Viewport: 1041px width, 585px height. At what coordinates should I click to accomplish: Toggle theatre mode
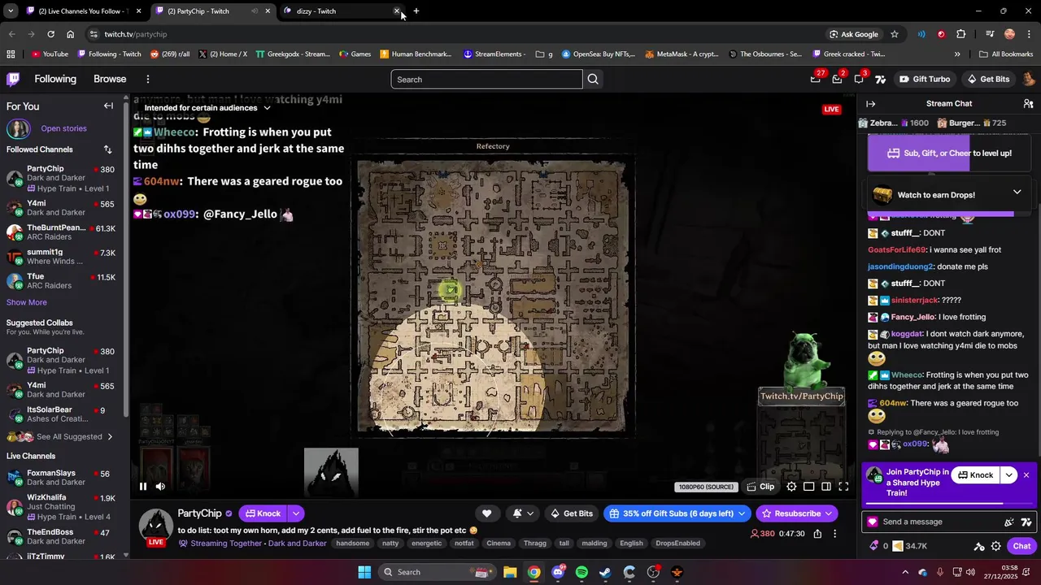[x=826, y=487]
